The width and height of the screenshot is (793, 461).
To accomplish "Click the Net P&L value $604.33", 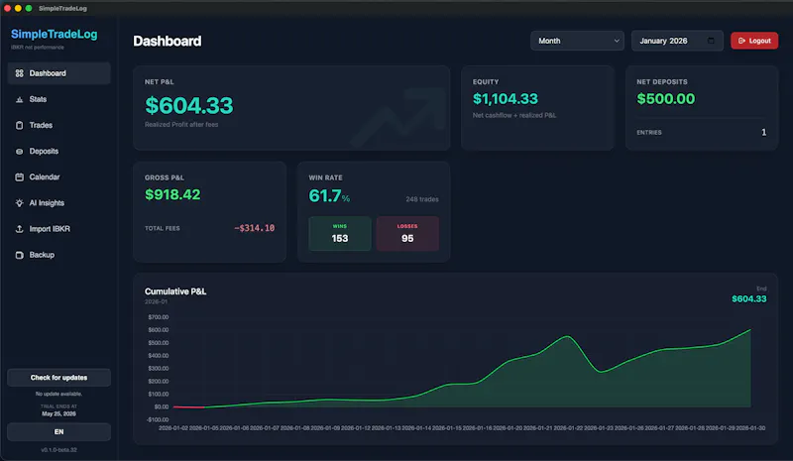I will point(188,105).
